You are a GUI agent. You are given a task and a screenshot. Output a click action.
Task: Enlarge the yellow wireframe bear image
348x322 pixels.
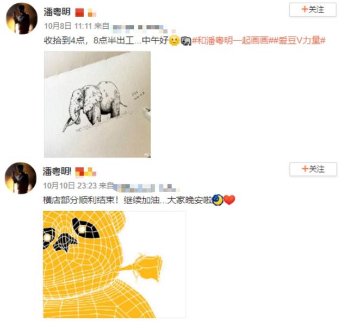(x=114, y=264)
